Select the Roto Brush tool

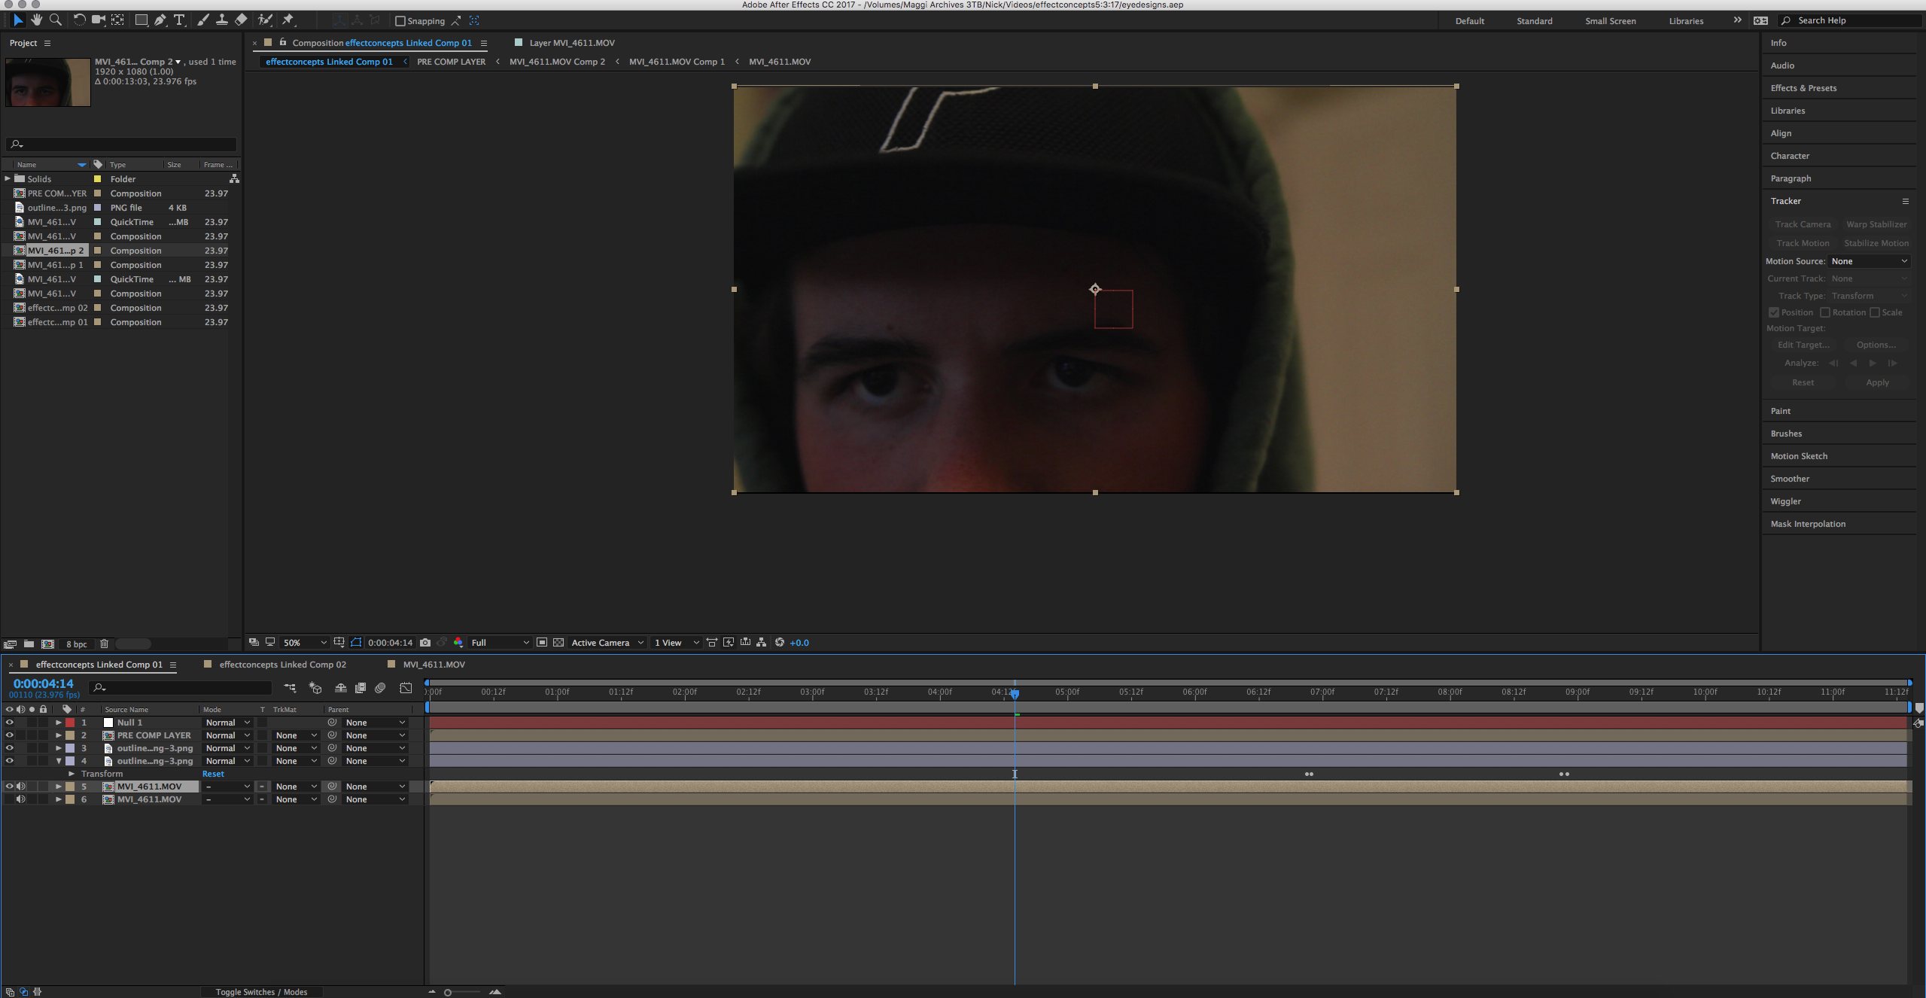[x=265, y=20]
